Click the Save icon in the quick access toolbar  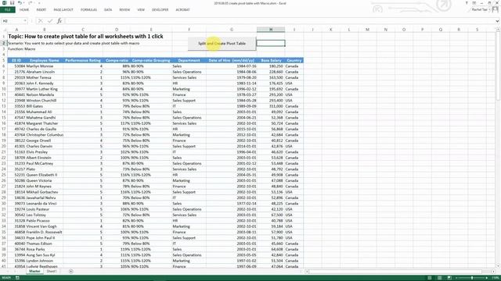pos(12,3)
